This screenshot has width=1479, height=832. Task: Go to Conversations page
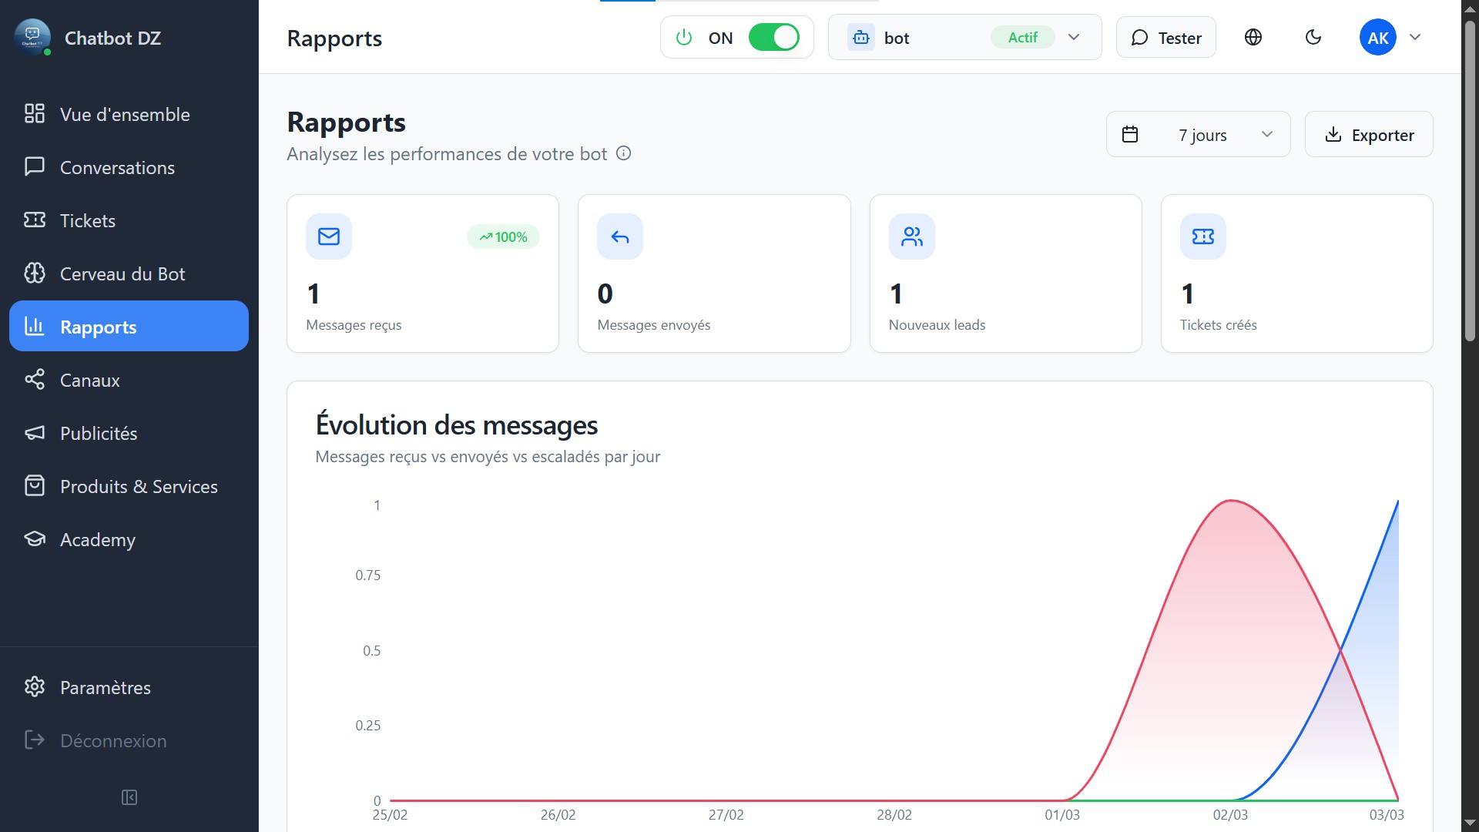[x=129, y=168]
